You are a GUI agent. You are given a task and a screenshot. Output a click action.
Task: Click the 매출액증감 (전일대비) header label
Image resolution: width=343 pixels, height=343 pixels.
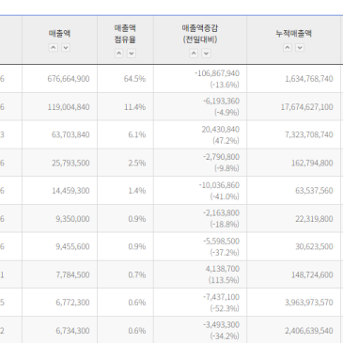[200, 34]
